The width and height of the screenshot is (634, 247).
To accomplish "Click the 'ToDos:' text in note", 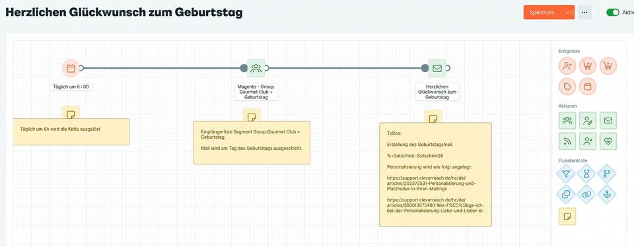I will (394, 133).
